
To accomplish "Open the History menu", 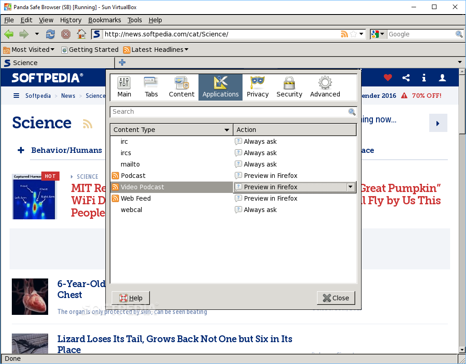I will point(71,20).
